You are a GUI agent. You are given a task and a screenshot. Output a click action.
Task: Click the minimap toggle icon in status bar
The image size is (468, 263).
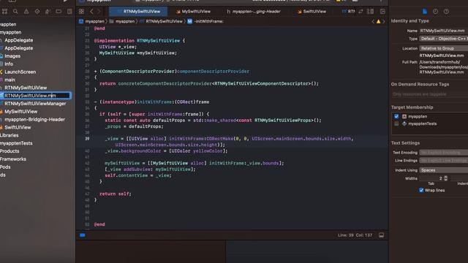pos(381,235)
